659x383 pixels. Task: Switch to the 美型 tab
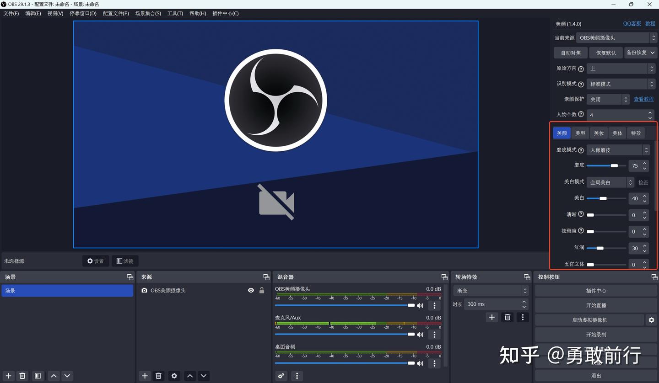[580, 133]
